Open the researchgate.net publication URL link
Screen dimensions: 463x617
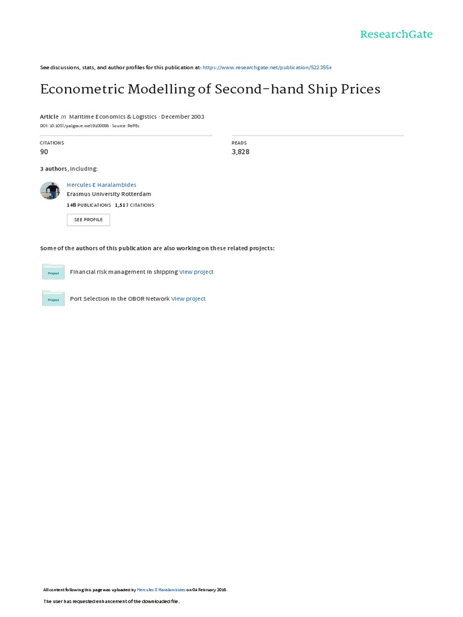[x=267, y=67]
